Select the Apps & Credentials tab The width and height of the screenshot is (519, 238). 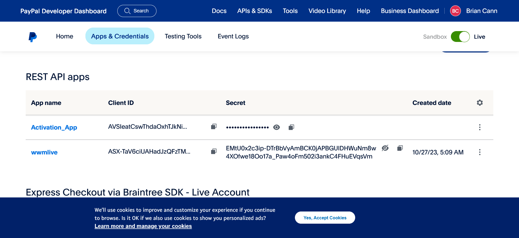120,36
